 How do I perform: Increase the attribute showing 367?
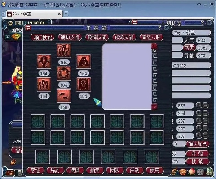[x=199, y=128]
